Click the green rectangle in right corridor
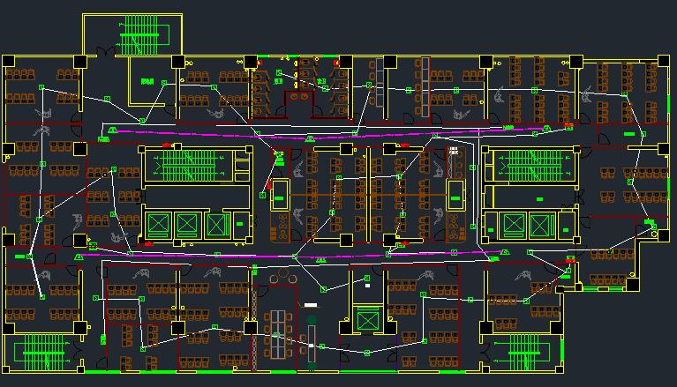 point(628,132)
